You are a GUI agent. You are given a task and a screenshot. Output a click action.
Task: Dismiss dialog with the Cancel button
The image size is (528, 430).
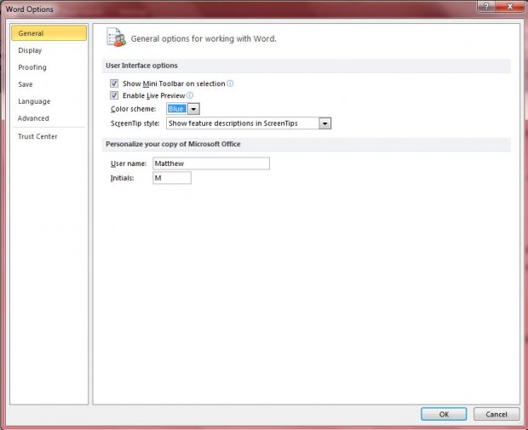pyautogui.click(x=496, y=414)
